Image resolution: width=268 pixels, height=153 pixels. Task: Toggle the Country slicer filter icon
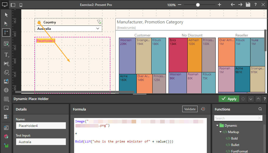click(x=99, y=22)
